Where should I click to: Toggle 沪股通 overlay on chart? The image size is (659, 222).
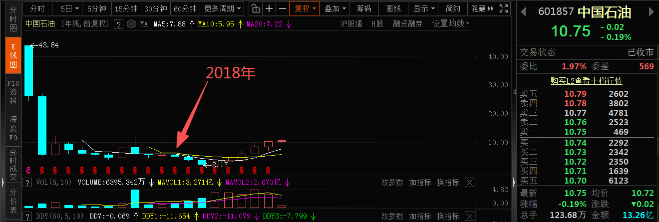[351, 24]
